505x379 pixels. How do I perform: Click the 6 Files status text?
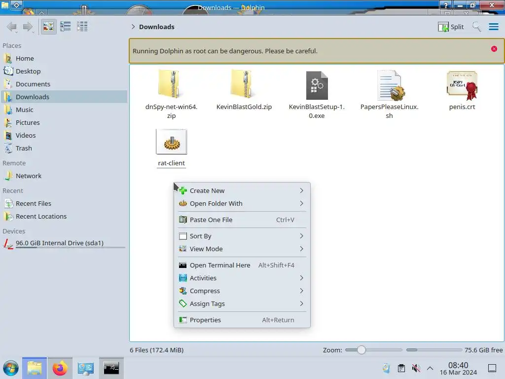tap(156, 350)
